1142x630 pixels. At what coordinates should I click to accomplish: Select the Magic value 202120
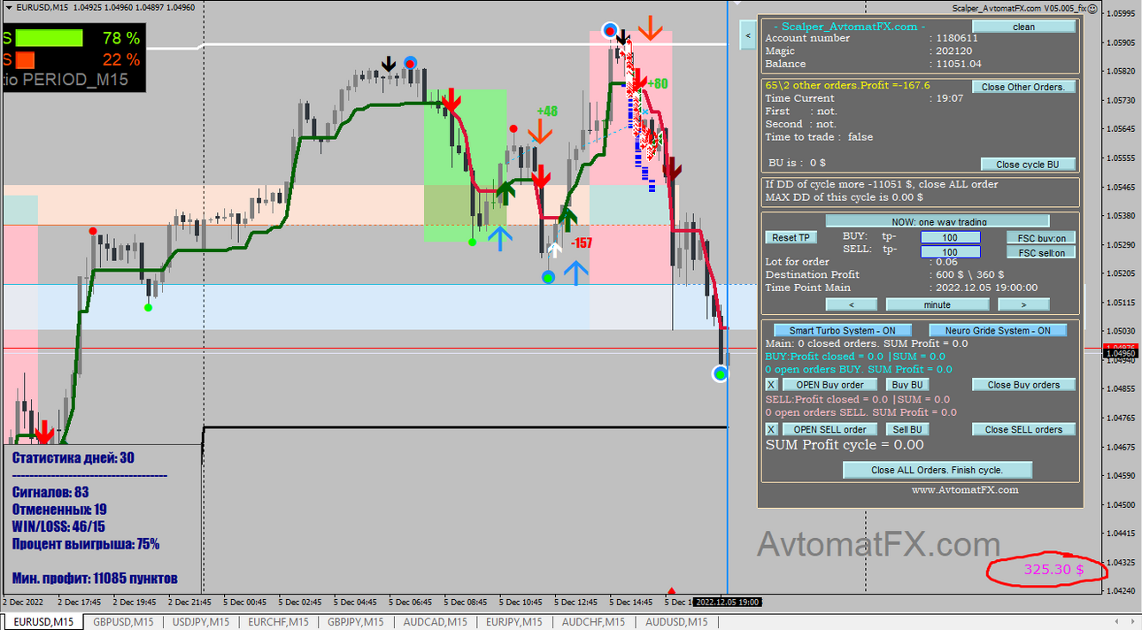coord(954,51)
